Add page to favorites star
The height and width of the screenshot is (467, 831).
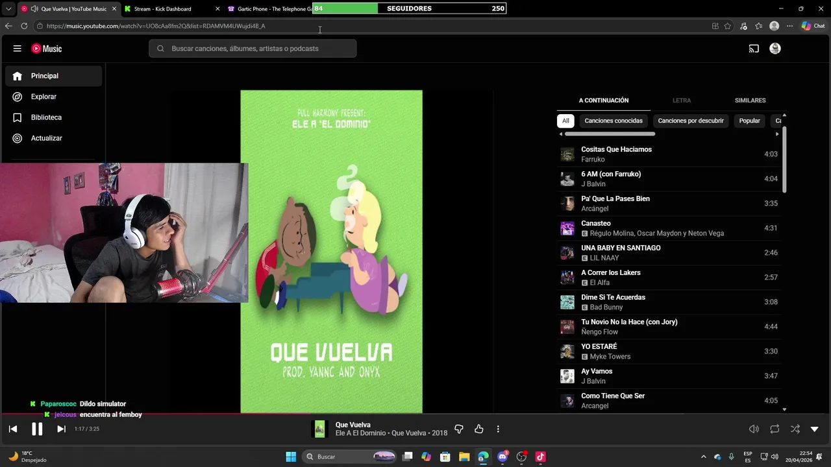(728, 26)
